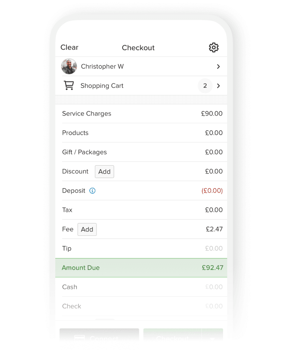Select the Amount Due row

point(140,268)
